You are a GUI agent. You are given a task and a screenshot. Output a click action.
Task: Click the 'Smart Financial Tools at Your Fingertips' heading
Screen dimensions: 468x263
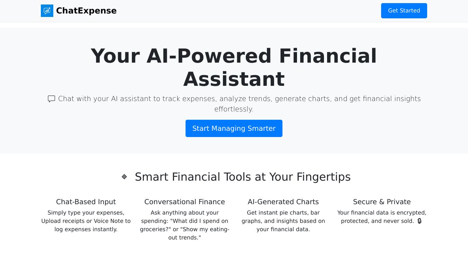pyautogui.click(x=242, y=177)
